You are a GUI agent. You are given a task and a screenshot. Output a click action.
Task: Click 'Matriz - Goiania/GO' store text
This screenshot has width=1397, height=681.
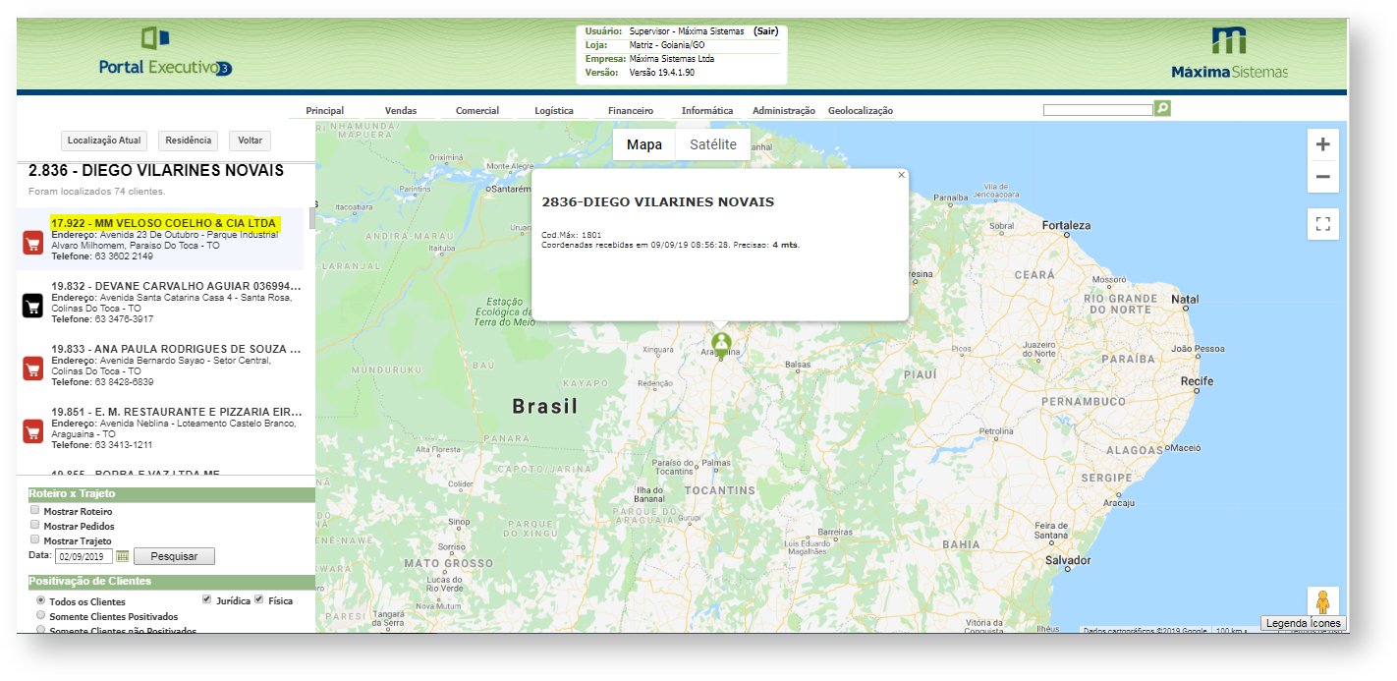pos(667,45)
